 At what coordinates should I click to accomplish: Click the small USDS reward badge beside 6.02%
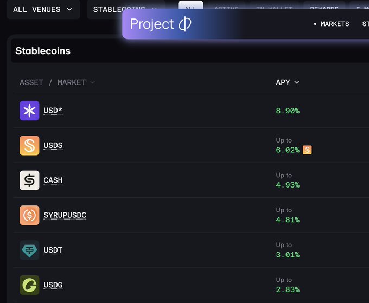(x=307, y=150)
